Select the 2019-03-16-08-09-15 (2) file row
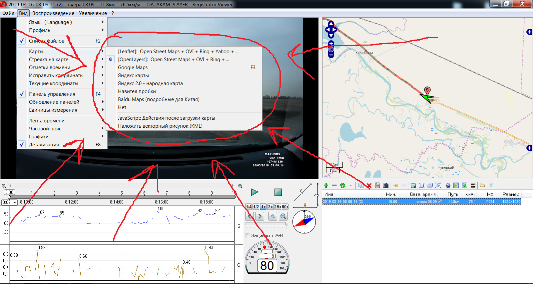The height and width of the screenshot is (284, 533). tap(421, 202)
